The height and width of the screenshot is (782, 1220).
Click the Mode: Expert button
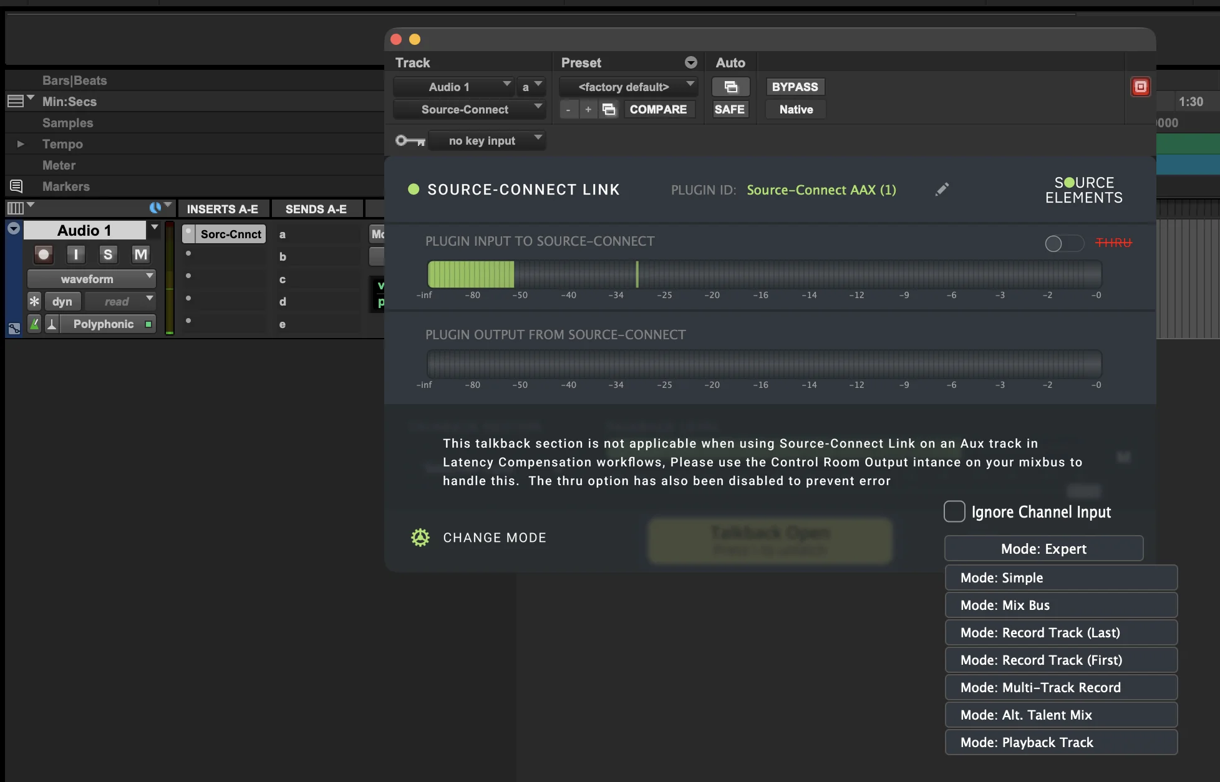tap(1043, 549)
